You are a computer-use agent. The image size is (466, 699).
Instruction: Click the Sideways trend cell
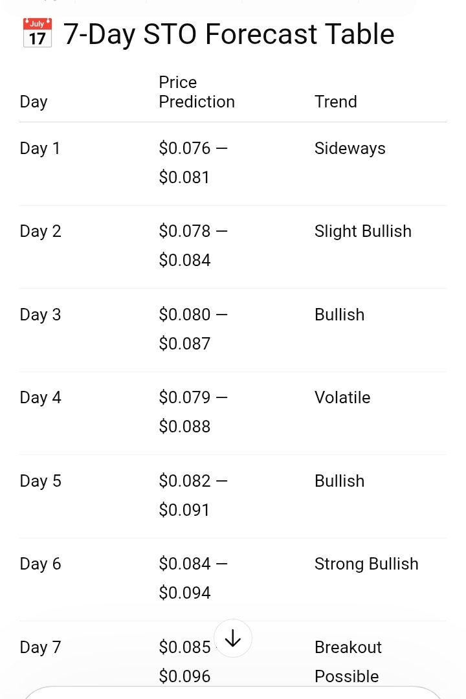(x=349, y=148)
